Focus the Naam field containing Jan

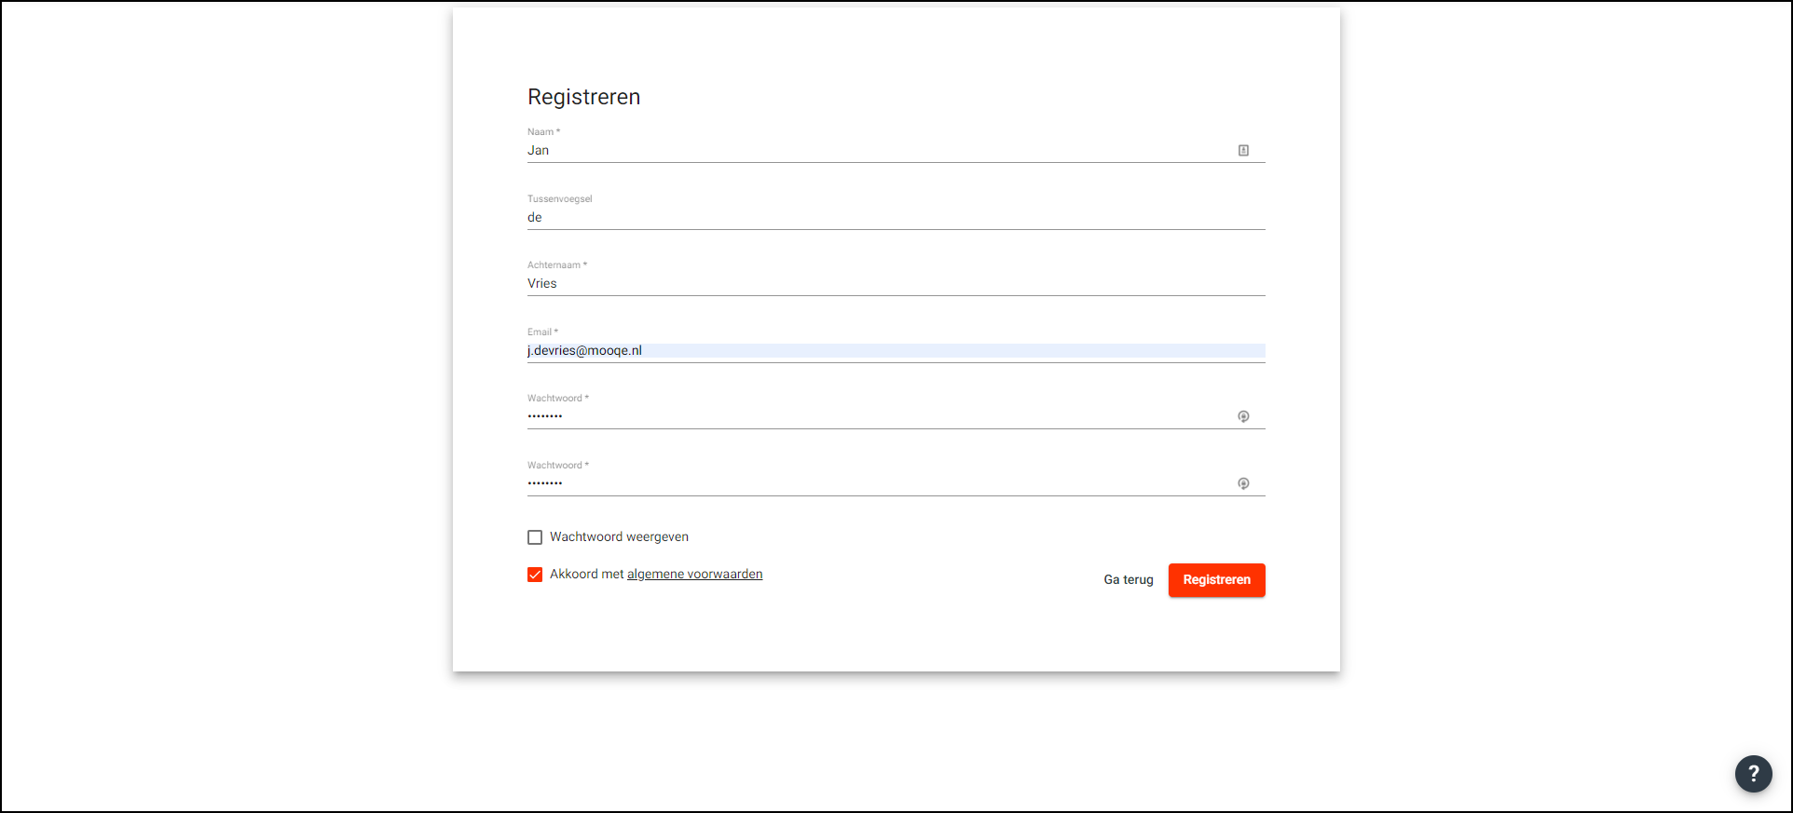[x=876, y=150]
